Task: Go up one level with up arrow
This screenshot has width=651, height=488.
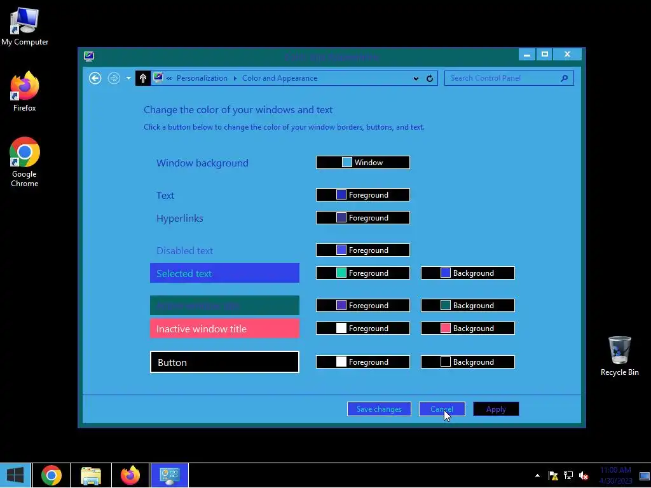Action: pyautogui.click(x=143, y=78)
